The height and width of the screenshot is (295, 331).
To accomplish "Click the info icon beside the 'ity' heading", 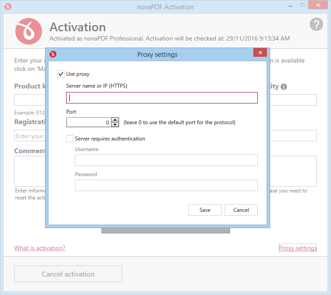I will [284, 87].
